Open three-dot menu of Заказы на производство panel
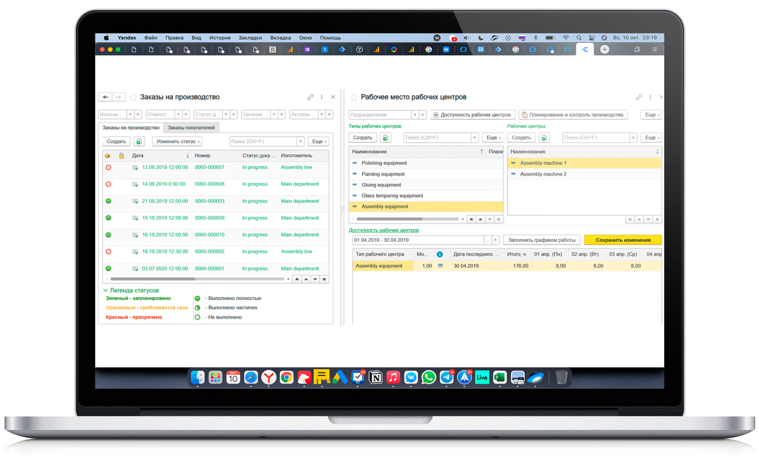This screenshot has height=468, width=759. tap(322, 97)
